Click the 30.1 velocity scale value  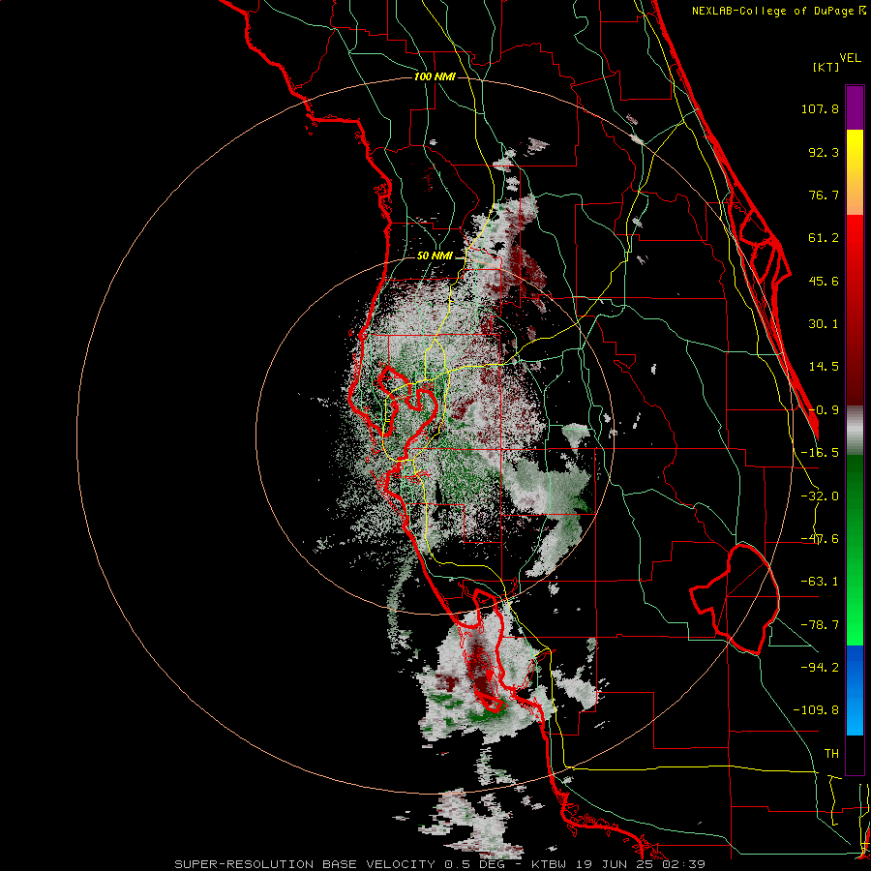point(824,324)
